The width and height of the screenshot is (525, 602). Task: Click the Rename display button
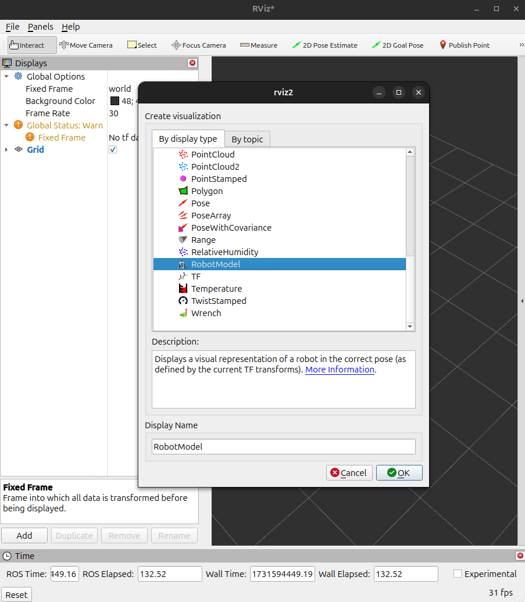tap(174, 536)
